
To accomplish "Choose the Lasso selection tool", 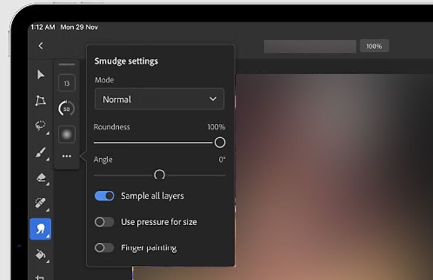I will 40,126.
